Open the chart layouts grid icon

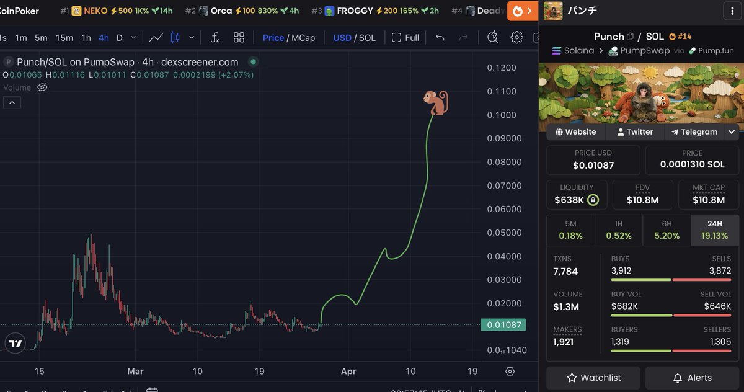(x=239, y=38)
